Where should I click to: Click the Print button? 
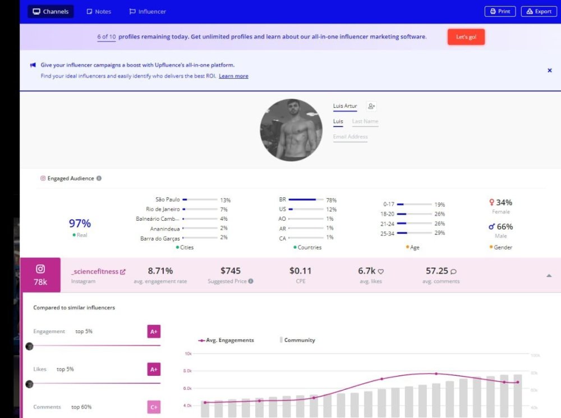click(x=500, y=11)
